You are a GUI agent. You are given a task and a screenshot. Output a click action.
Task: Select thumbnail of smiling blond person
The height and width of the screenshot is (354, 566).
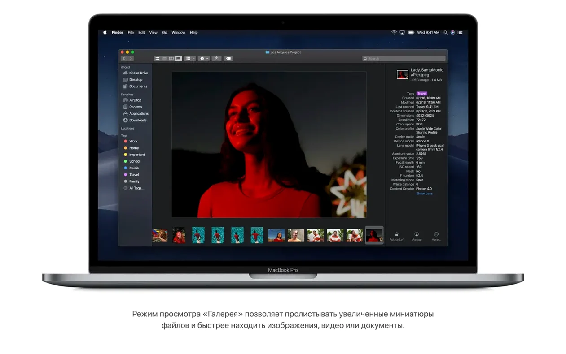[x=296, y=235]
